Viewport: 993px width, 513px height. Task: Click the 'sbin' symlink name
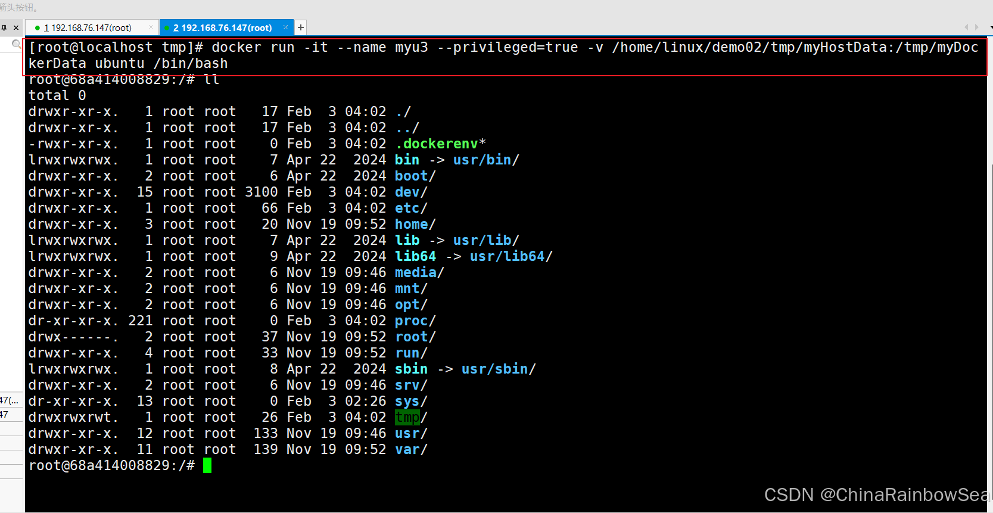coord(412,369)
